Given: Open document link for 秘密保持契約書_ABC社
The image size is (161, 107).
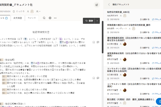Looking at the screenshot, I should click(156, 19).
